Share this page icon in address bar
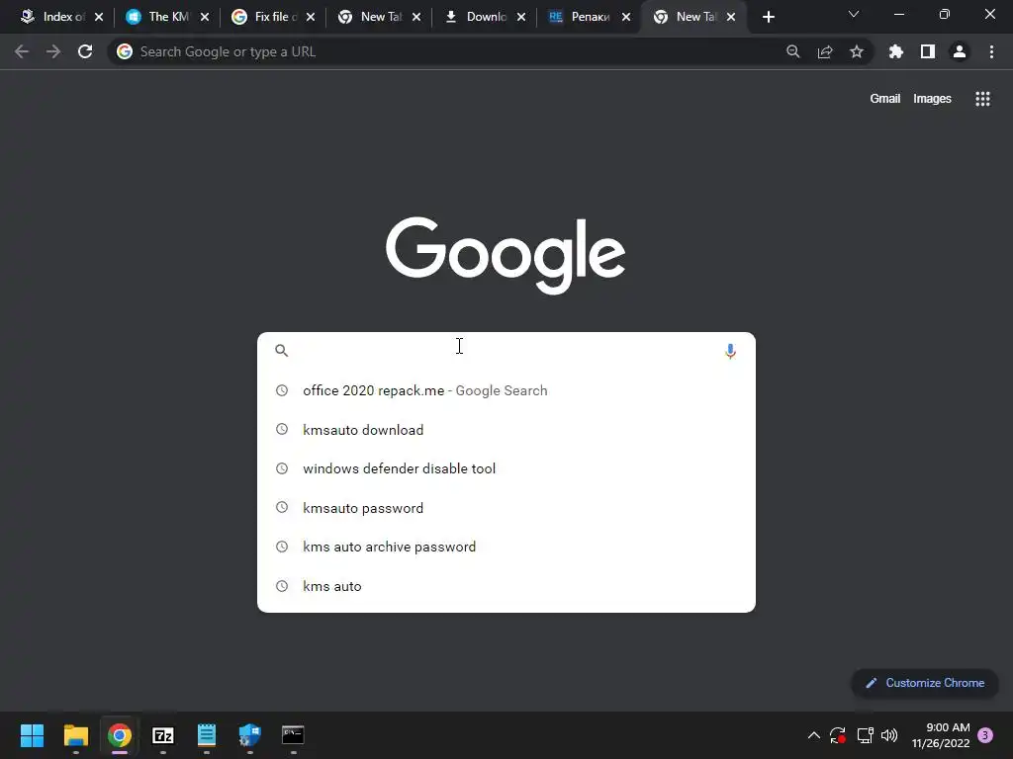Viewport: 1013px width, 759px height. 825,51
